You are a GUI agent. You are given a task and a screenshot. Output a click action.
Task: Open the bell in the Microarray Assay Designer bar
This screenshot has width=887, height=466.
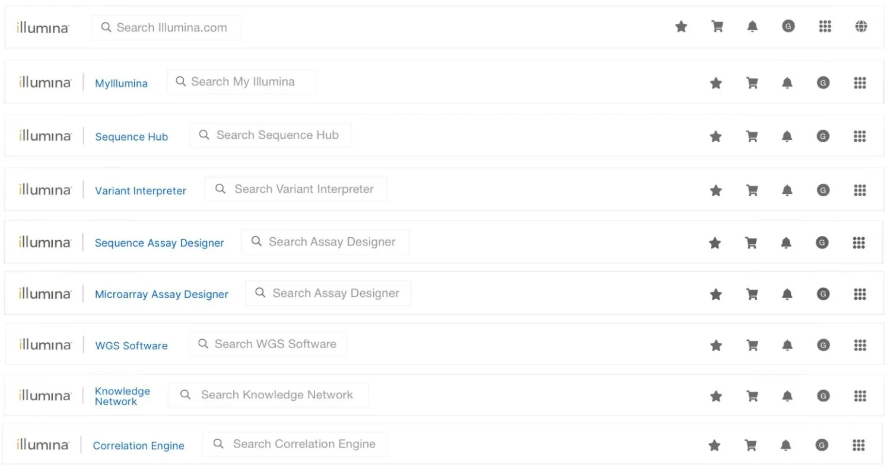(787, 294)
